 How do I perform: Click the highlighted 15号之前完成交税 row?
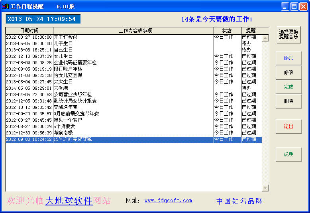click(x=133, y=139)
